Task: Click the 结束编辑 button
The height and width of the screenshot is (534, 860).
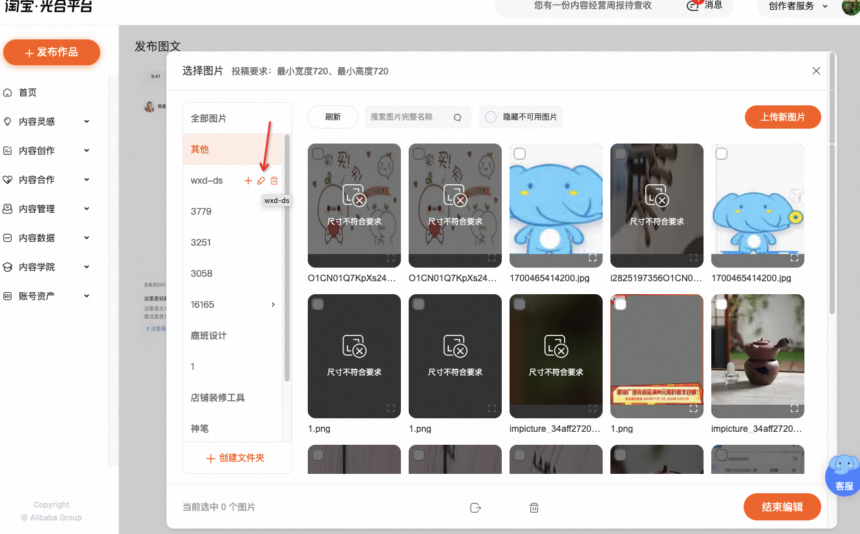Action: (x=782, y=507)
